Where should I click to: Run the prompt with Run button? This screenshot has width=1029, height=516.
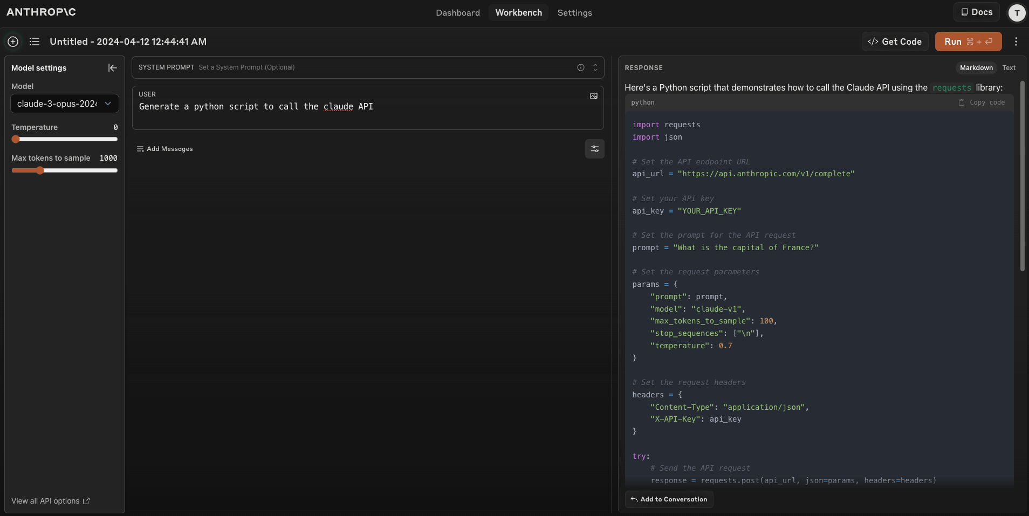(968, 42)
